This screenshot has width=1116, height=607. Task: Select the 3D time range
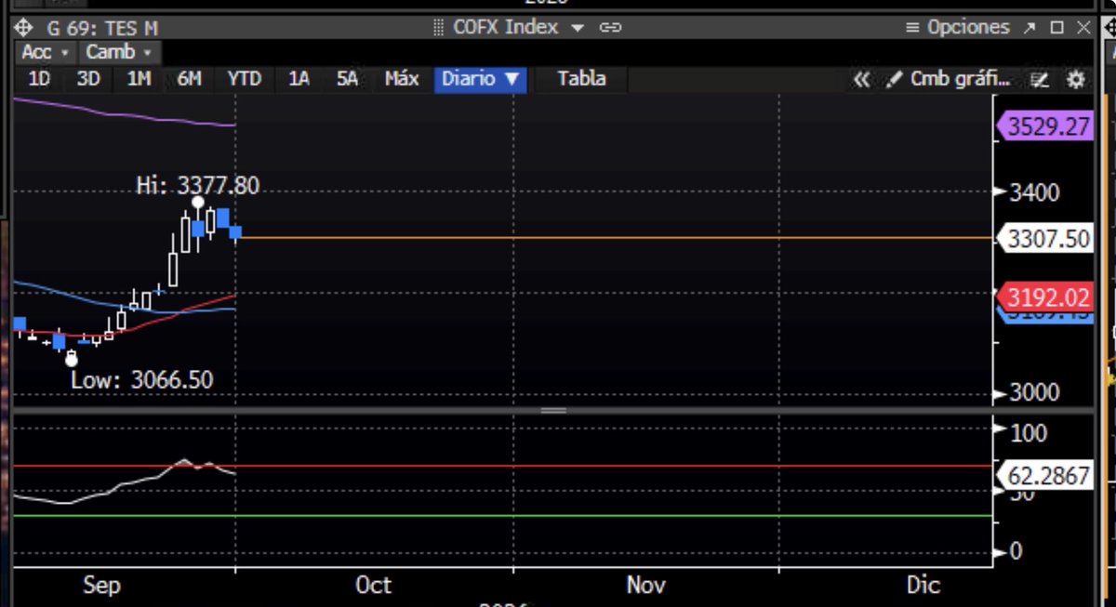[88, 79]
